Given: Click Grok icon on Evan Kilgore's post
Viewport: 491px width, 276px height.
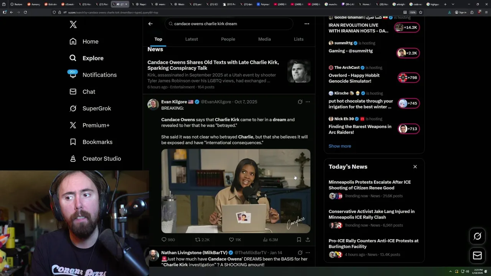Looking at the screenshot, I should [x=300, y=102].
